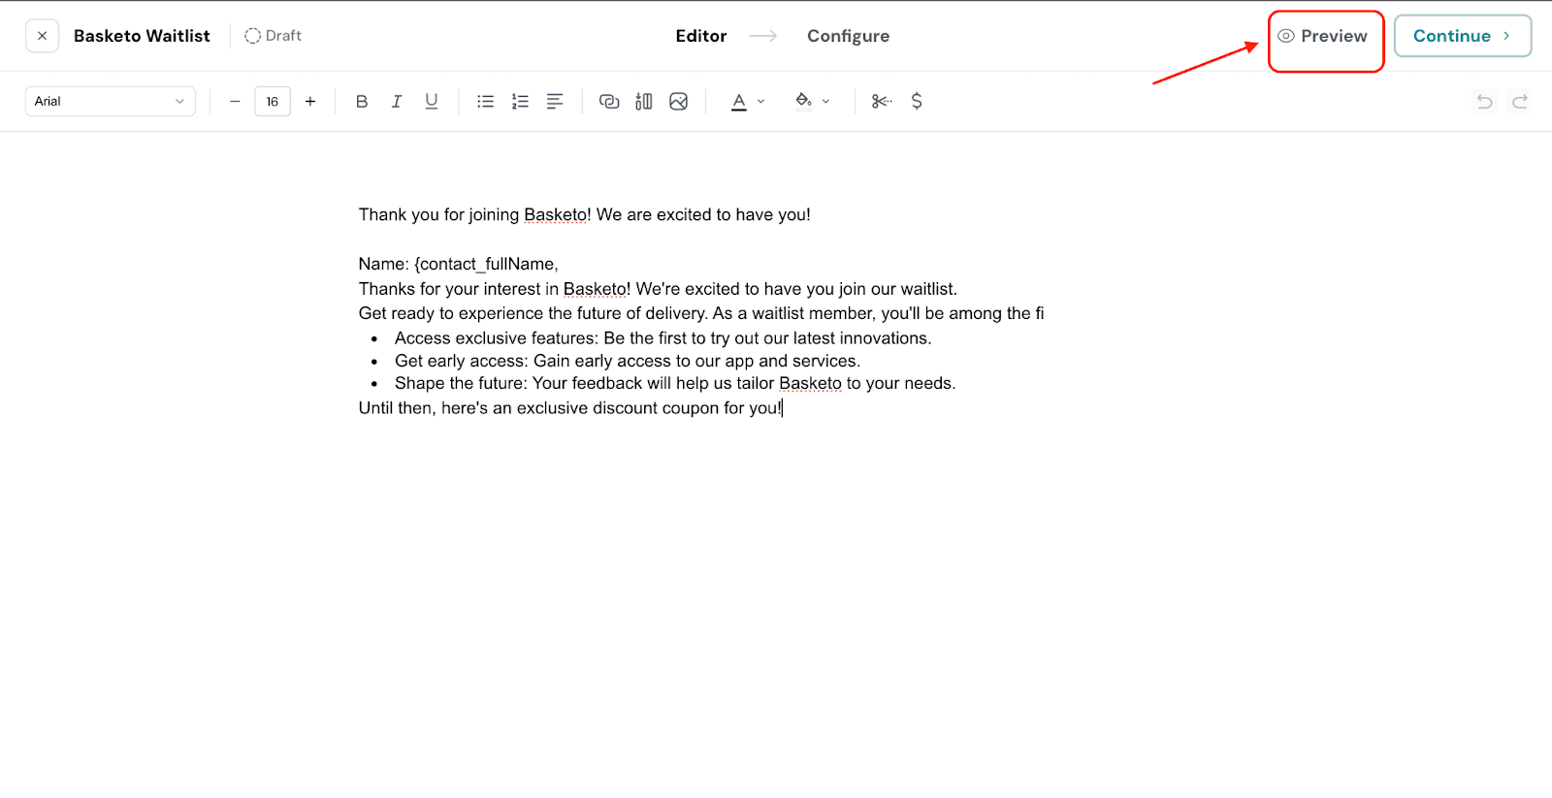Click the Continue button
The height and width of the screenshot is (798, 1552).
[1462, 36]
